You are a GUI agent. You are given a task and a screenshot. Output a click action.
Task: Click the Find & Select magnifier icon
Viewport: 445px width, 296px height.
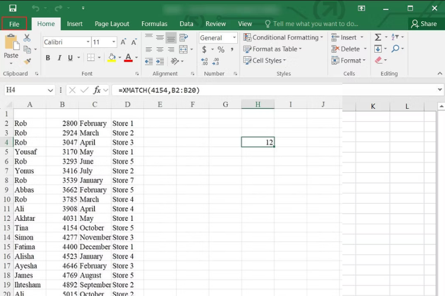coord(395,49)
